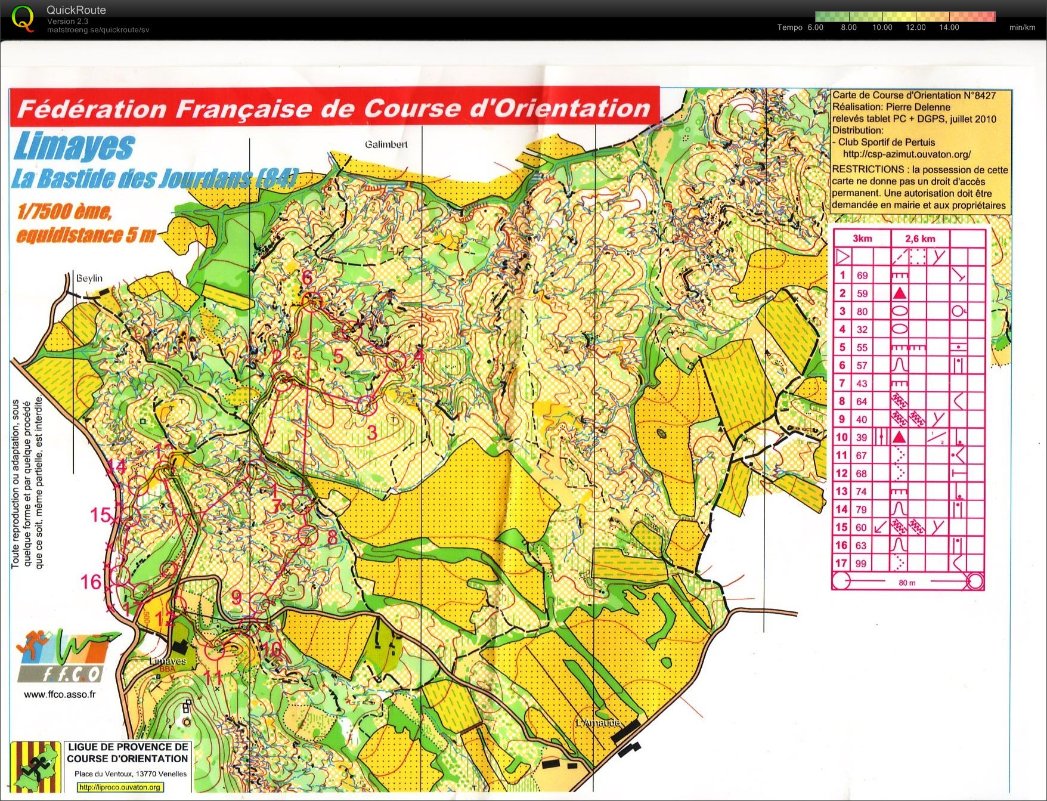Open the matstroeng.se/quickroute/sv link

coord(98,30)
